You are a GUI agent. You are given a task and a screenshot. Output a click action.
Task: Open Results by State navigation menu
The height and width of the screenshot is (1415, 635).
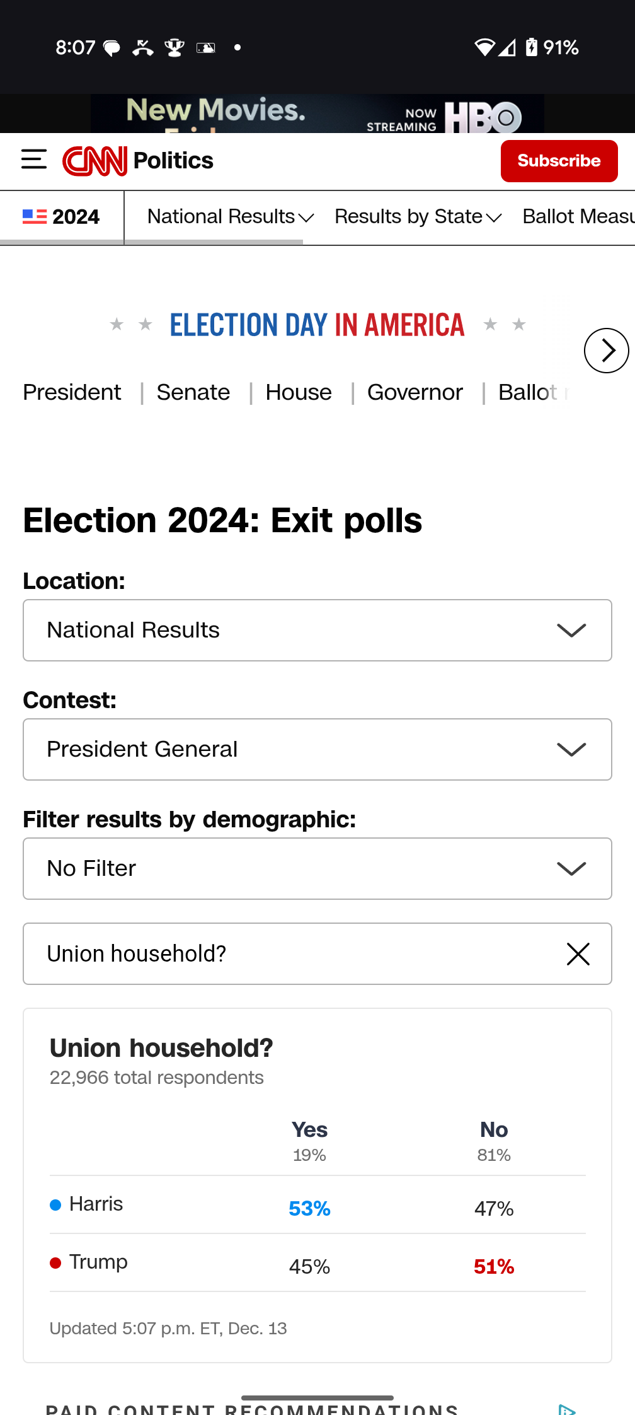418,217
